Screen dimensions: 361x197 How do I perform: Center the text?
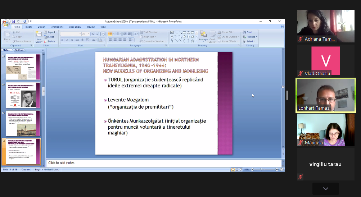[x=115, y=40]
